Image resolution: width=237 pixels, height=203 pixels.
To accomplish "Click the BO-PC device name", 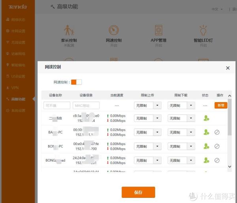I will (55, 146).
